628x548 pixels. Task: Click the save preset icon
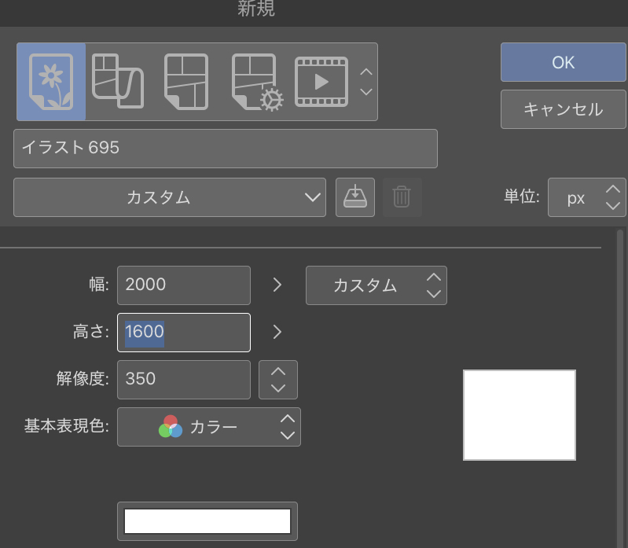click(x=355, y=197)
